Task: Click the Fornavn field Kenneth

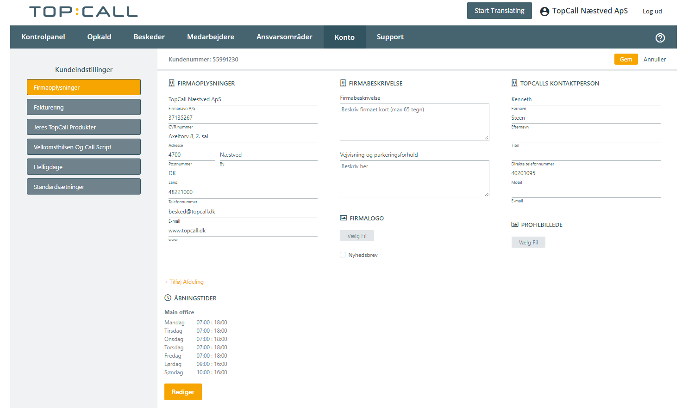Action: pyautogui.click(x=586, y=99)
